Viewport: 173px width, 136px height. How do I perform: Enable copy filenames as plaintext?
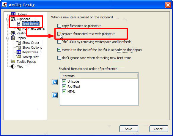tap(59, 26)
